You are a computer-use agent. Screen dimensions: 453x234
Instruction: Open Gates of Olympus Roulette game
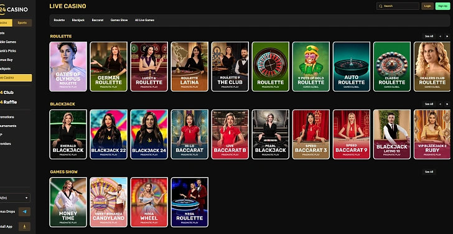tap(68, 67)
